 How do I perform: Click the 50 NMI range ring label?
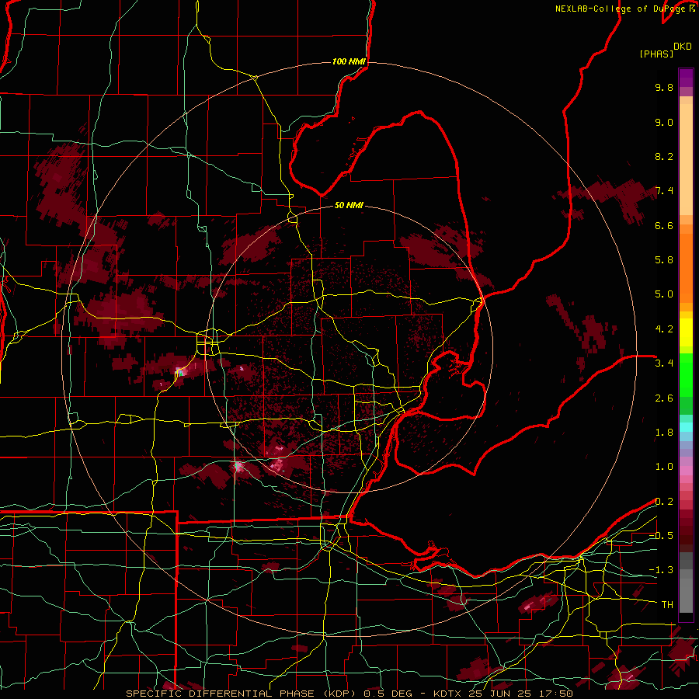349,206
